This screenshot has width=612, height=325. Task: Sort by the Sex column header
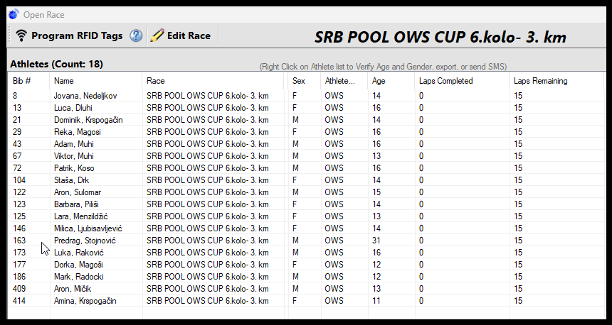(x=305, y=81)
